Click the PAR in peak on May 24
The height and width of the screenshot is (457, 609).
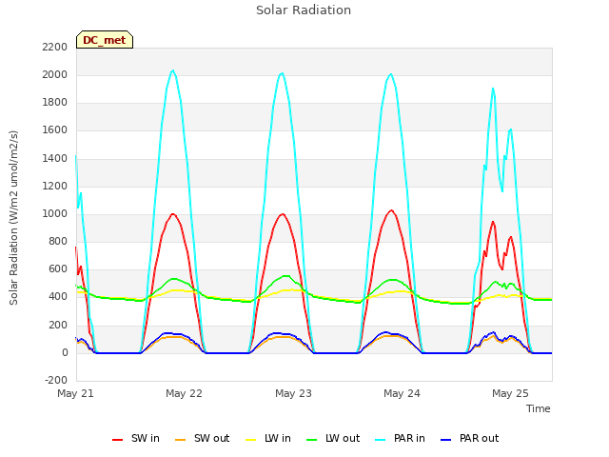click(391, 74)
